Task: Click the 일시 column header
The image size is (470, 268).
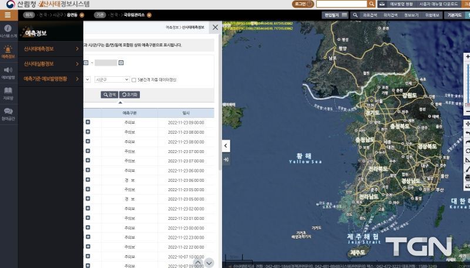Action: click(x=186, y=113)
